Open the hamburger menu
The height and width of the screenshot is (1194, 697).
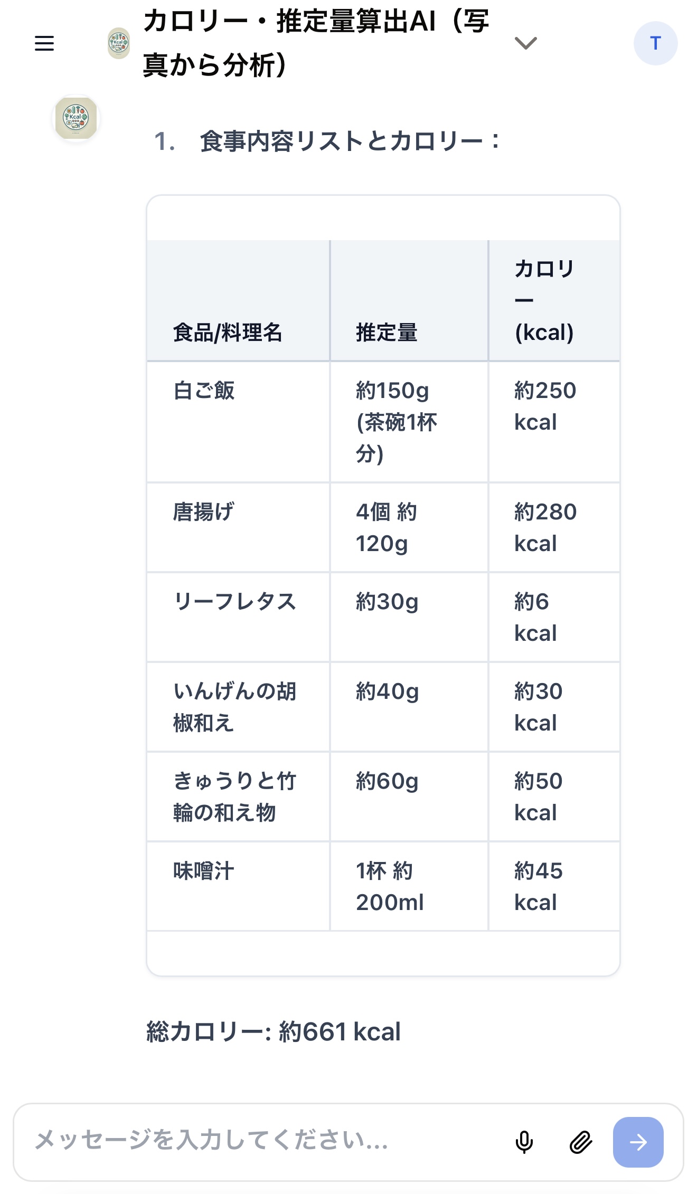click(44, 43)
